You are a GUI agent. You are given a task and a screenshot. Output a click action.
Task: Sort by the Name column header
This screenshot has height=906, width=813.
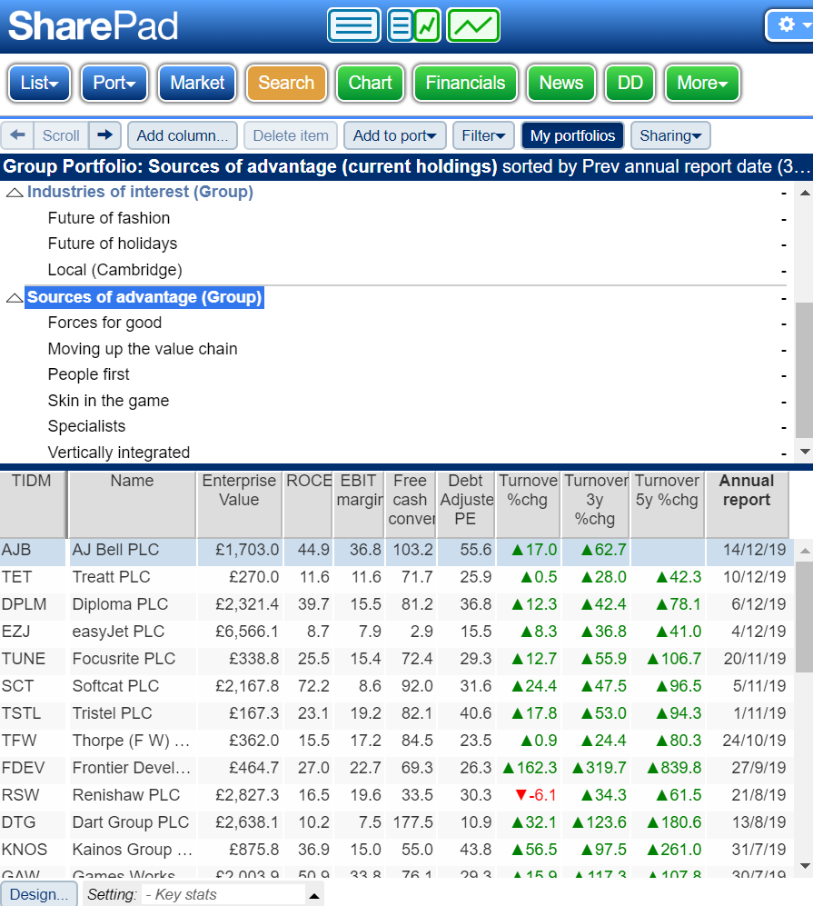click(133, 504)
